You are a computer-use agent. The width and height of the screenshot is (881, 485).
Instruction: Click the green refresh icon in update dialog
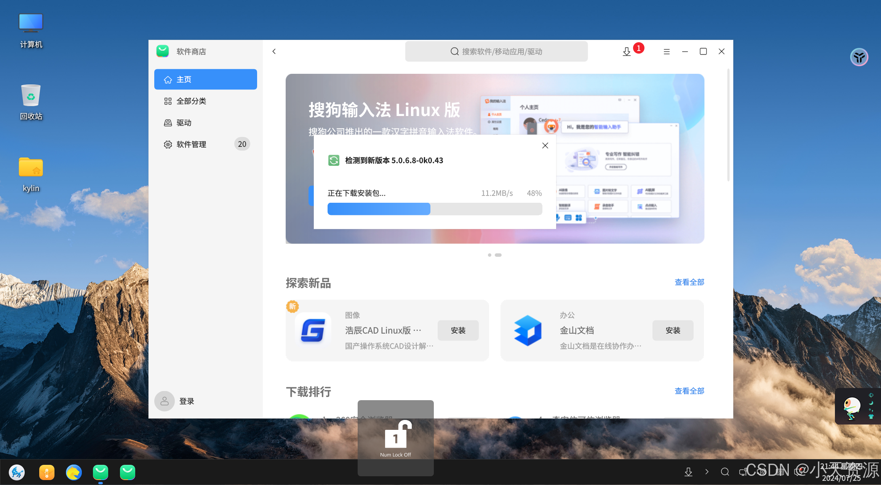pyautogui.click(x=334, y=160)
